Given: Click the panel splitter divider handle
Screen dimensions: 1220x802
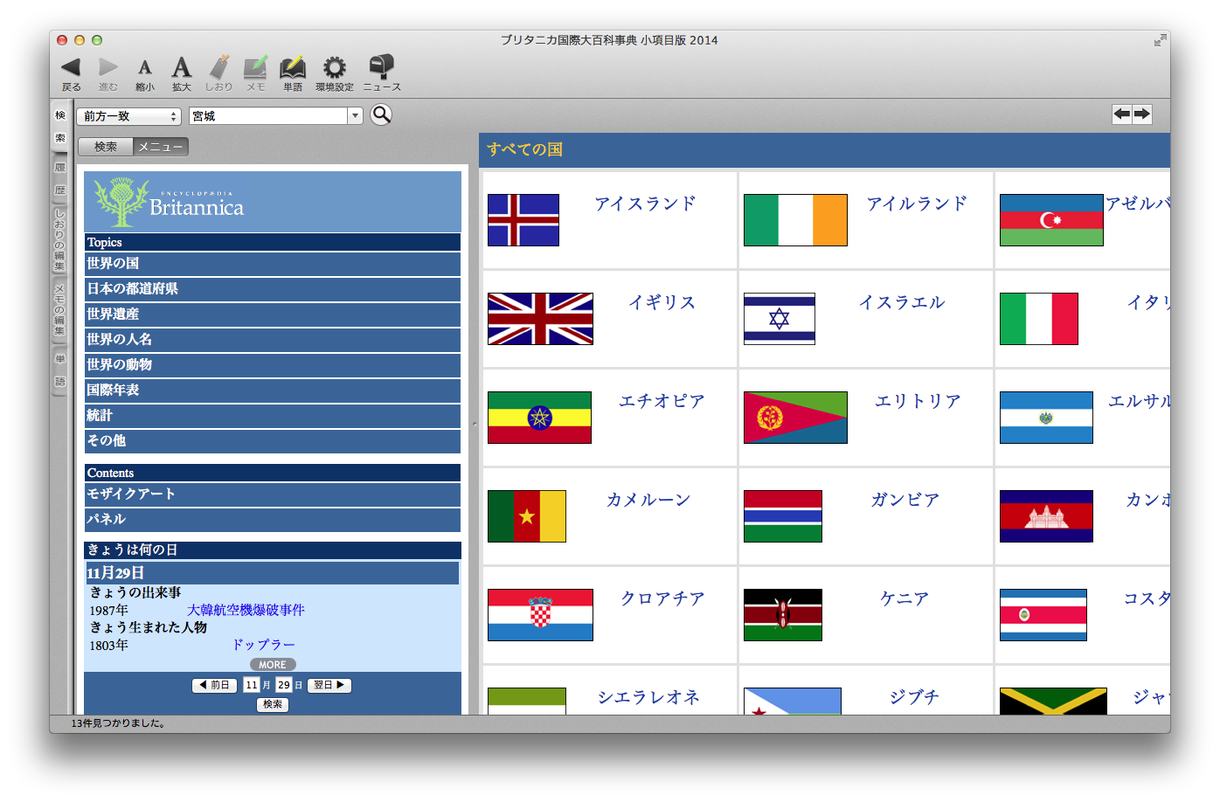Looking at the screenshot, I should click(x=475, y=423).
